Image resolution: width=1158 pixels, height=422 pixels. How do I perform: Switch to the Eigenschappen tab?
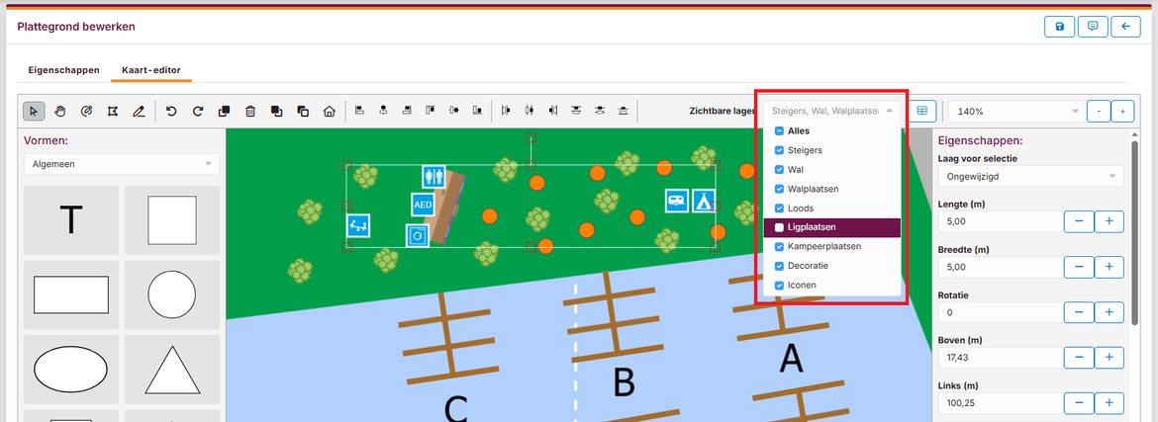(x=63, y=71)
